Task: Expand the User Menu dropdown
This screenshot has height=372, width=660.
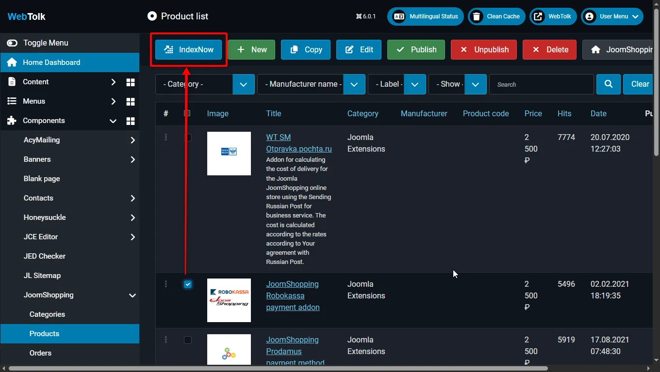Action: [x=612, y=16]
